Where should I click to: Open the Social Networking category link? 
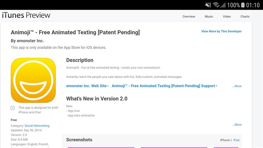pos(37,126)
